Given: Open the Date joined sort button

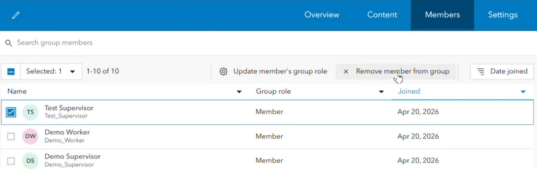Looking at the screenshot, I should [502, 72].
